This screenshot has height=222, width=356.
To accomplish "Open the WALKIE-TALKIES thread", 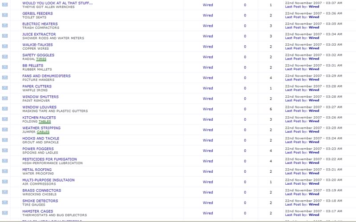I will click(37, 45).
